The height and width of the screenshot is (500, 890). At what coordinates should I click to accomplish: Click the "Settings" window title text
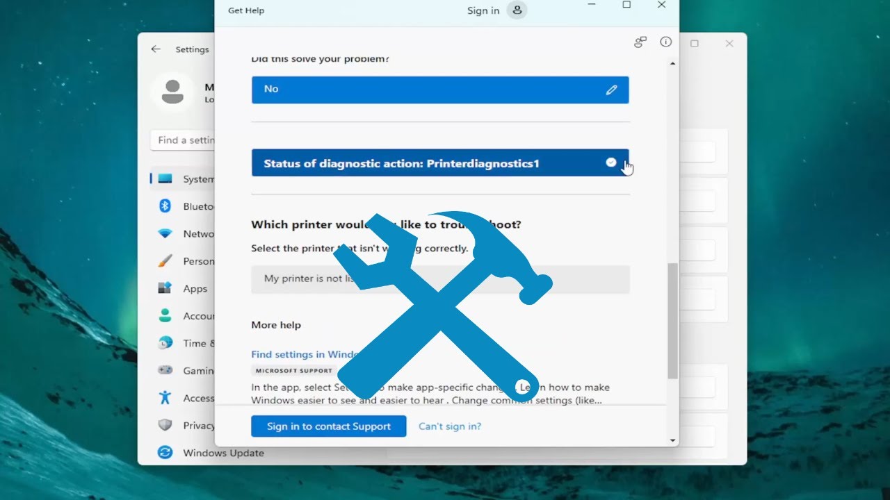pyautogui.click(x=192, y=49)
